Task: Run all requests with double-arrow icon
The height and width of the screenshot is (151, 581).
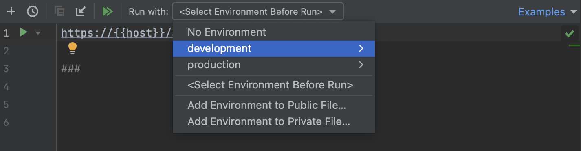Action: coord(108,12)
